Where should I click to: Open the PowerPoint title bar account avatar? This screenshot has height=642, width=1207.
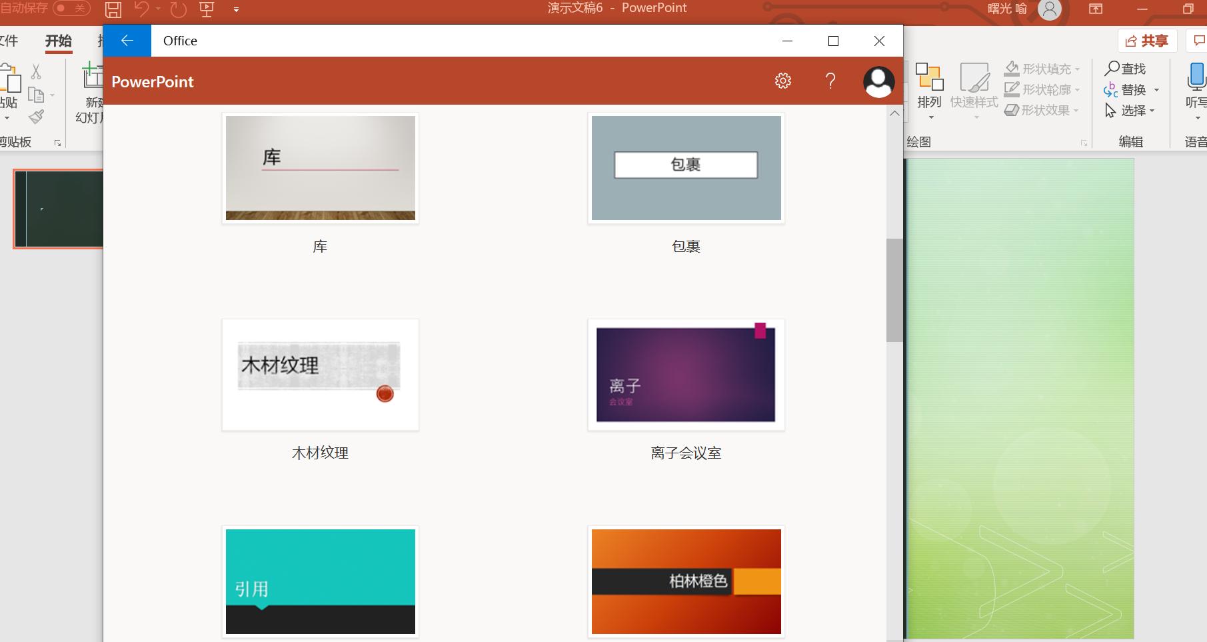tap(1049, 9)
